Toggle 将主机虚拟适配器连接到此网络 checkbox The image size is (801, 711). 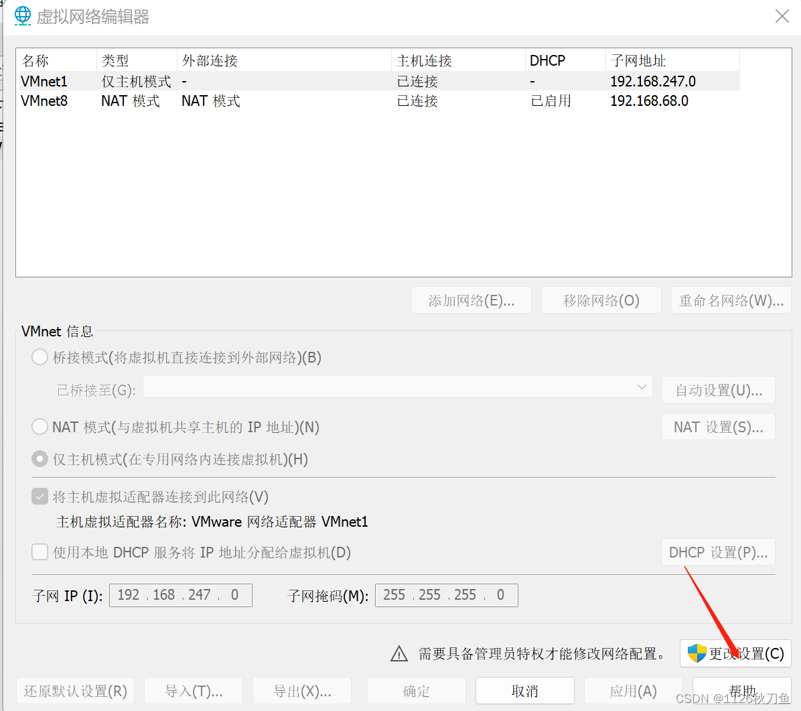click(x=40, y=497)
